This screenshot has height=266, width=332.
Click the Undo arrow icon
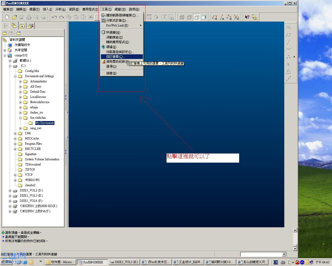click(54, 17)
